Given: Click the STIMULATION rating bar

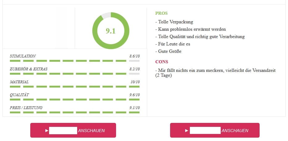Looking at the screenshot, I should [x=75, y=61].
